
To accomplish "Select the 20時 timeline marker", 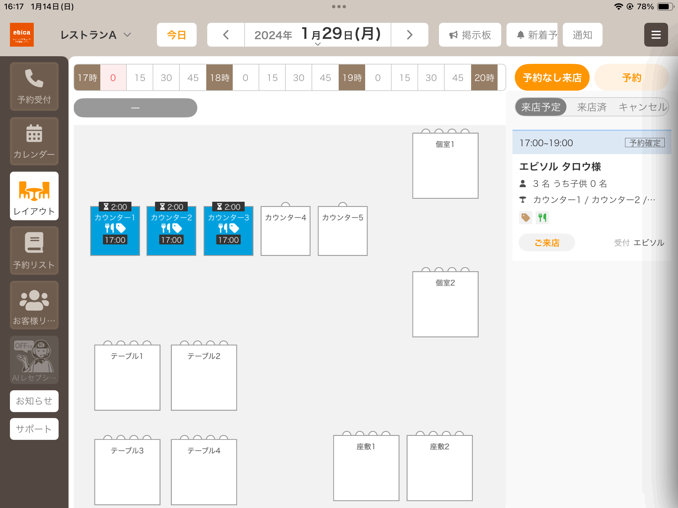I will [484, 77].
